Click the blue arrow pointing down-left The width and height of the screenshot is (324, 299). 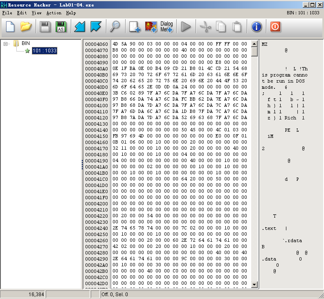click(80, 27)
